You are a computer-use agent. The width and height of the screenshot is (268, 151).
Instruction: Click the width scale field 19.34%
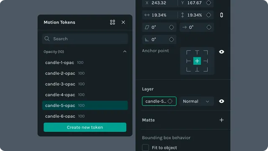[x=160, y=15]
